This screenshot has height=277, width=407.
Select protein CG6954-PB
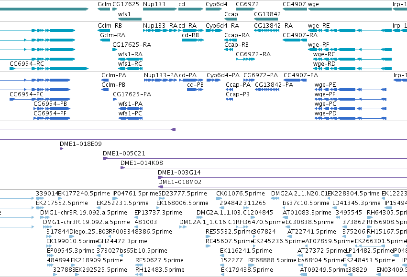tap(50, 104)
